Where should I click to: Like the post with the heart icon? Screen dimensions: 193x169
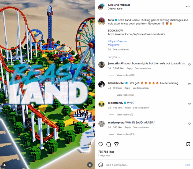pos(101,144)
